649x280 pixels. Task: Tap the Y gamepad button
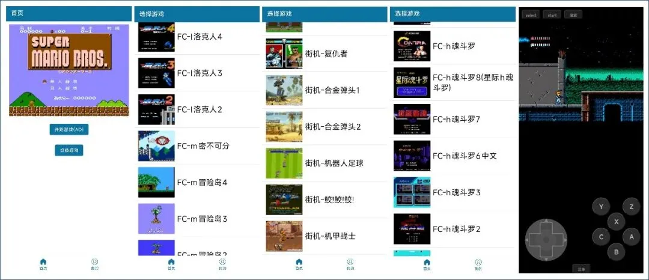(x=601, y=206)
